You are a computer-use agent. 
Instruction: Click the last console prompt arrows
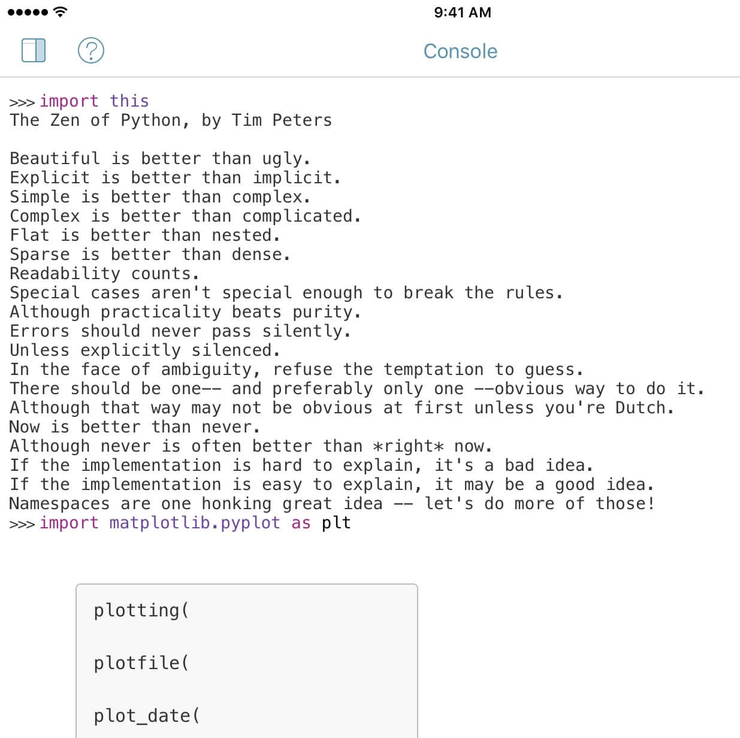22,524
